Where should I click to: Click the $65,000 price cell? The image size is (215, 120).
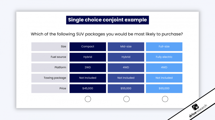click(164, 89)
